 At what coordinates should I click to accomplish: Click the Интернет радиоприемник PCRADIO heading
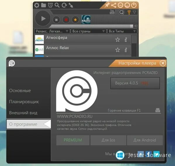pos(126,73)
